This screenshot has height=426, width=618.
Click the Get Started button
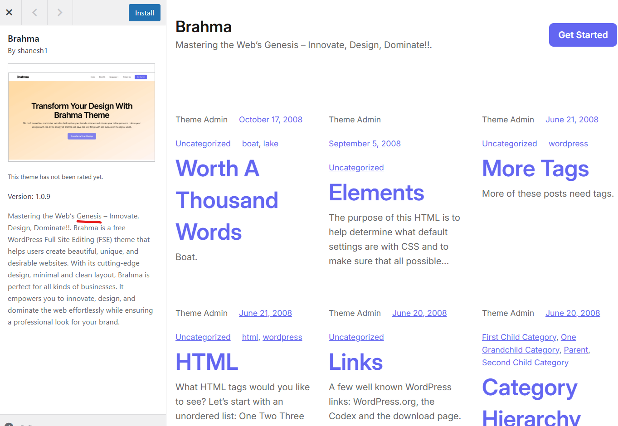583,35
